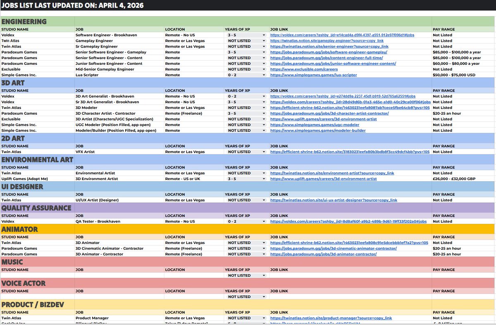Open the twinatlas ui-ux-artist-designer link
The height and width of the screenshot is (325, 496).
pos(334,200)
